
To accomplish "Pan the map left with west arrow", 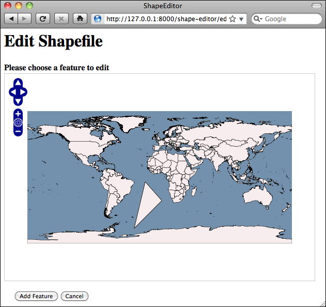I will point(13,92).
